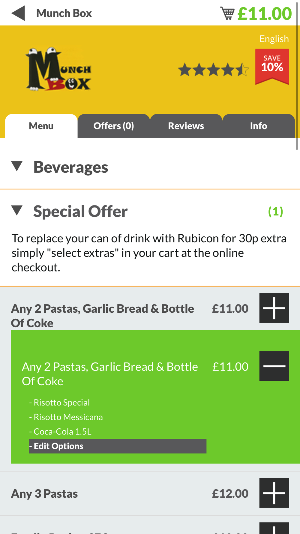The image size is (300, 534).
Task: Click the Munch Box logo
Action: click(58, 69)
